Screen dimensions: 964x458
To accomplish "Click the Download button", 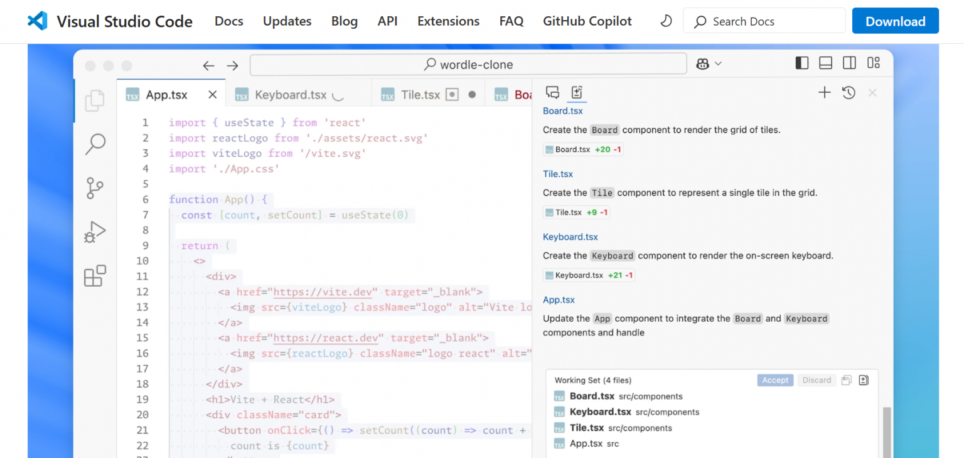I will coord(895,21).
